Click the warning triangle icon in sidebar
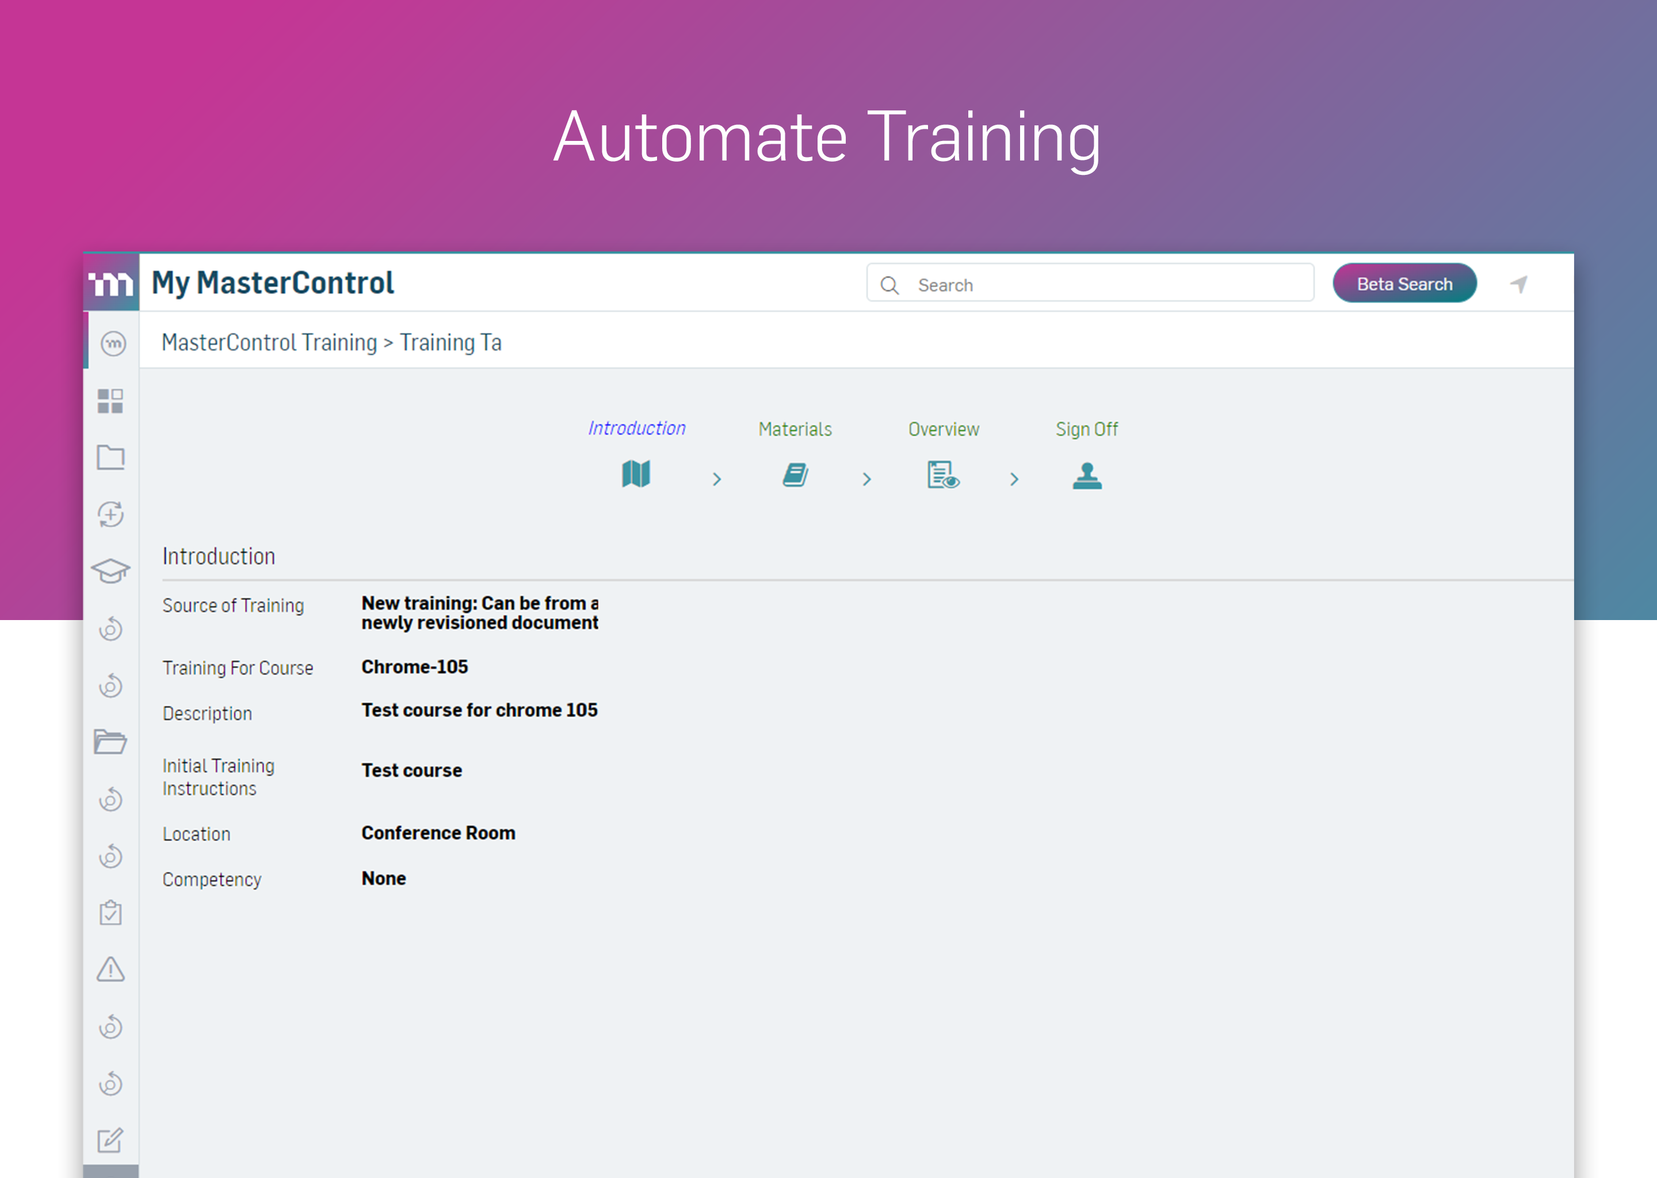Viewport: 1657px width, 1178px height. (111, 970)
